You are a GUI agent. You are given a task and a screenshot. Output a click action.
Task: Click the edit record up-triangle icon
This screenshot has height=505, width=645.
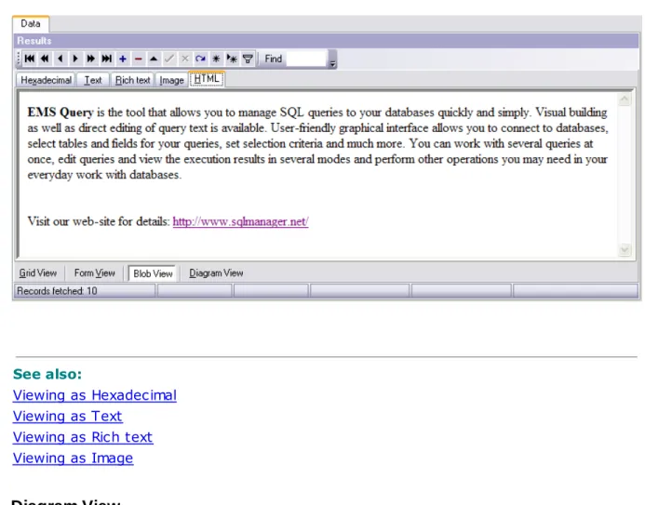[x=154, y=59]
